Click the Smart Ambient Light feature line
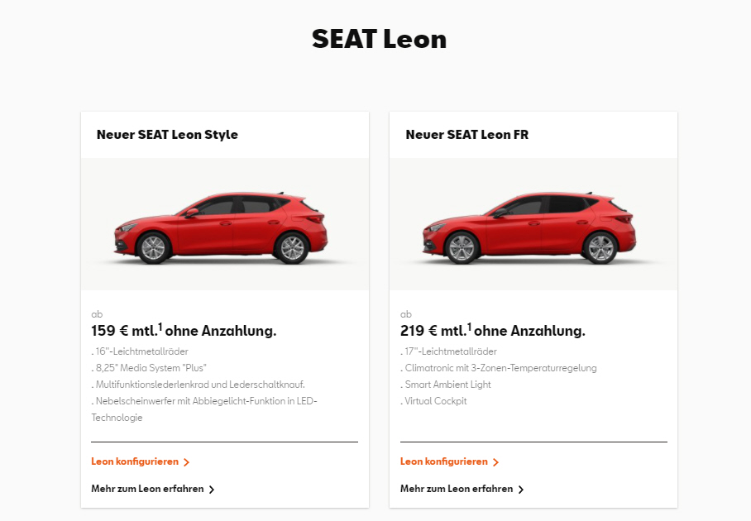The image size is (751, 521). (446, 385)
